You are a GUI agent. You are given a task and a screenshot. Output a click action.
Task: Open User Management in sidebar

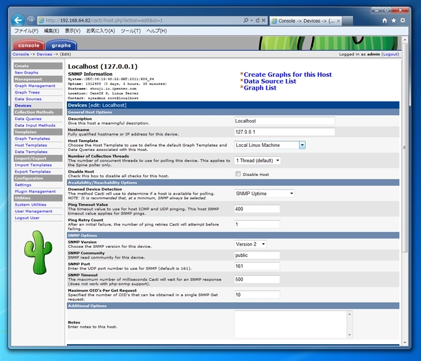point(33,211)
